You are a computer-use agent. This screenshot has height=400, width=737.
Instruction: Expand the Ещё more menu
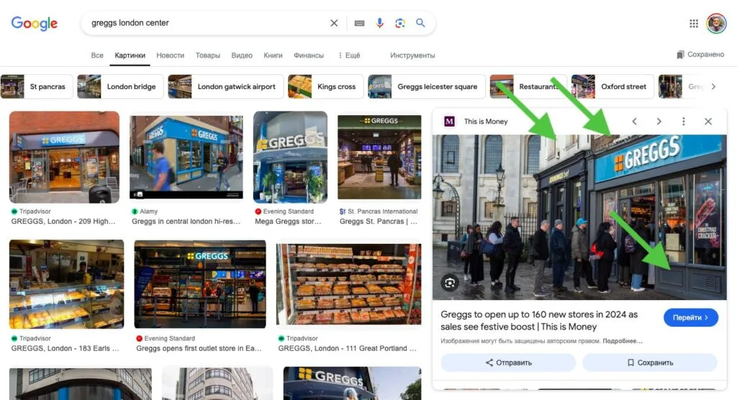[349, 55]
